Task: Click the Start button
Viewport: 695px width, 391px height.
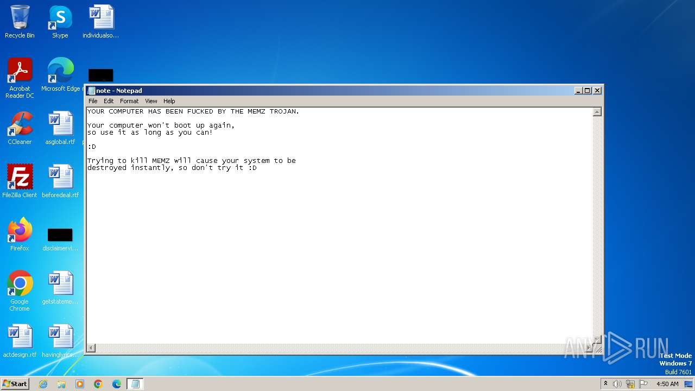Action: (x=15, y=383)
